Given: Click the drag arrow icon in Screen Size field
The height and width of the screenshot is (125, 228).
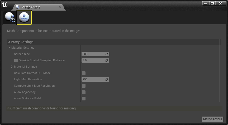Looking at the screenshot, I should [x=107, y=54].
